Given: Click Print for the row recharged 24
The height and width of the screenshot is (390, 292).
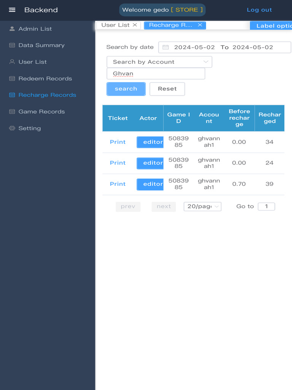Looking at the screenshot, I should click(118, 163).
